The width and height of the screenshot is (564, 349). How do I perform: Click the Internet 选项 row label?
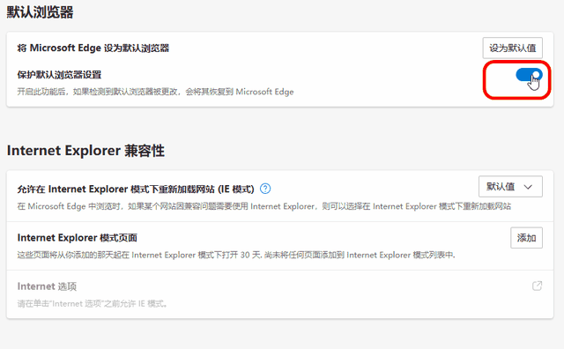pyautogui.click(x=47, y=286)
